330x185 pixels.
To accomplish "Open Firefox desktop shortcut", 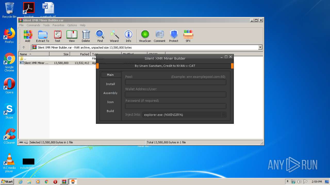I will pyautogui.click(x=9, y=35).
